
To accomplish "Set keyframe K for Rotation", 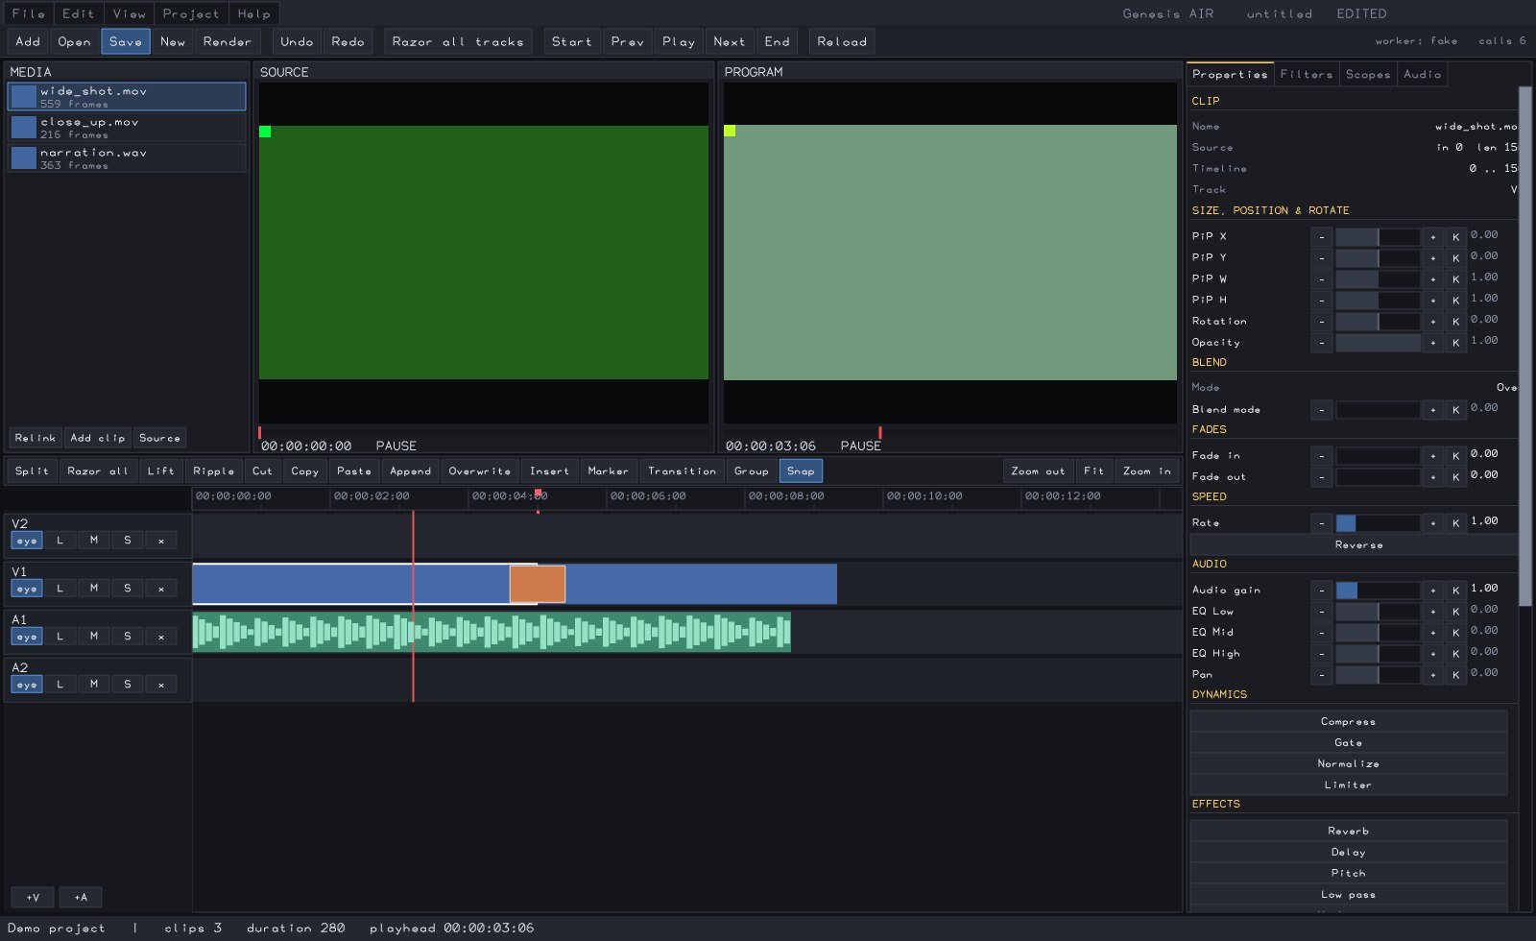I will (1456, 322).
